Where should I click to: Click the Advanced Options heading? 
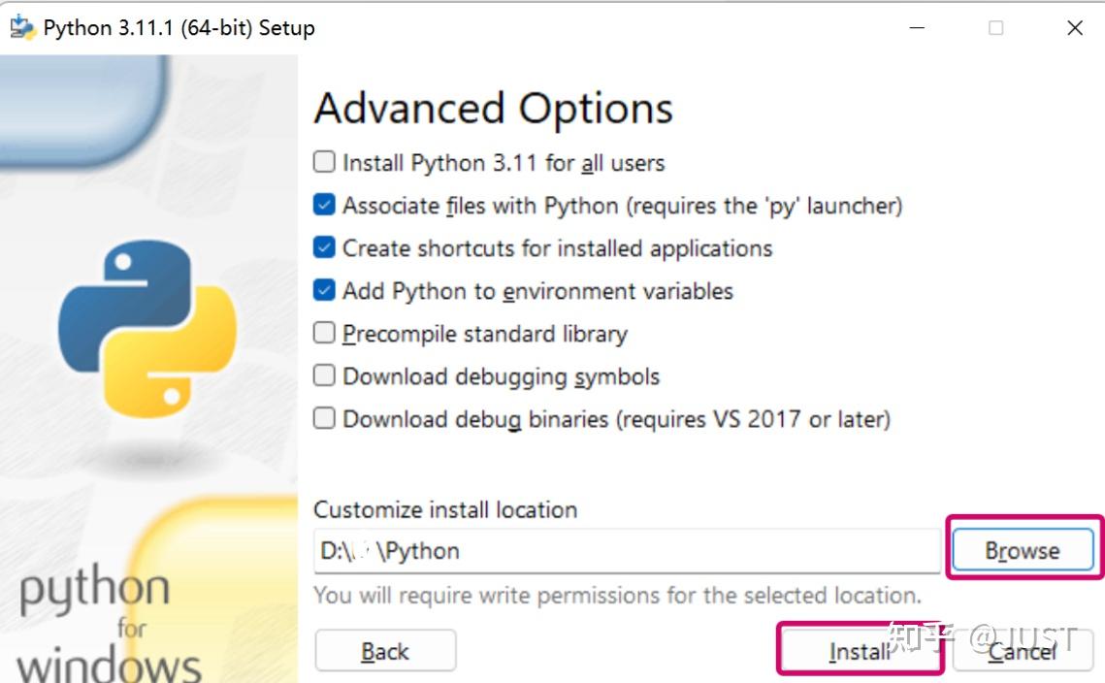click(x=493, y=109)
